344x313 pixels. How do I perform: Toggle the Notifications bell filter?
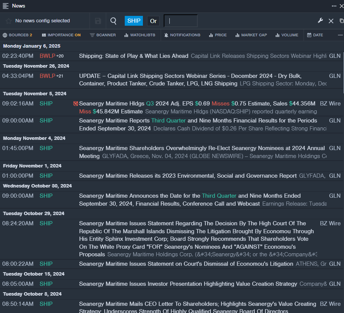pyautogui.click(x=182, y=35)
